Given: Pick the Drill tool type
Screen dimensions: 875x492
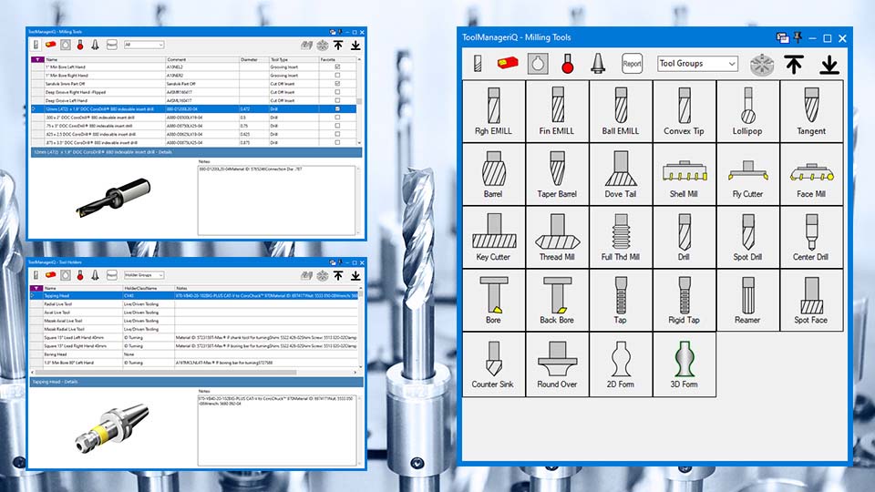Looking at the screenshot, I should point(685,238).
